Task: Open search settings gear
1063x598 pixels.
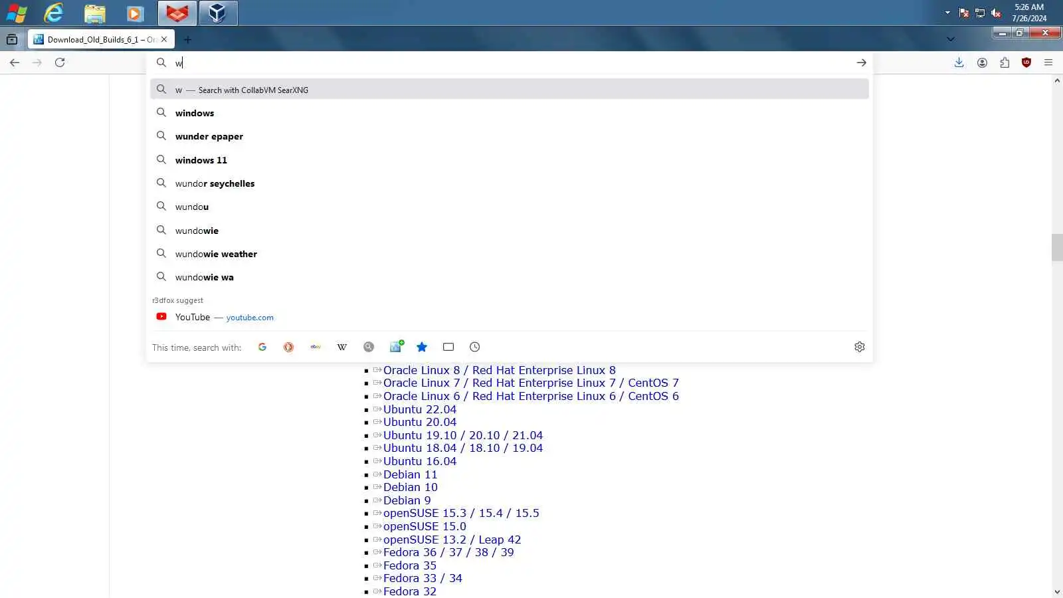Action: tap(860, 347)
